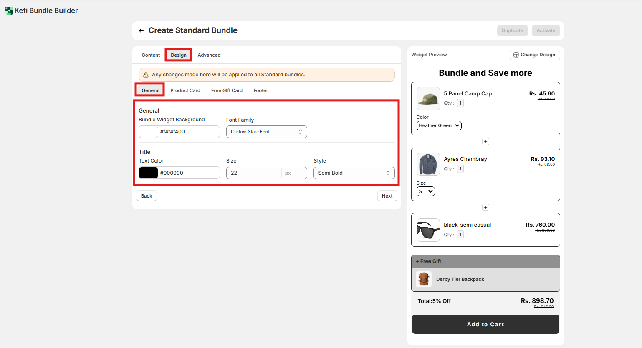Open the Font Family dropdown
The image size is (642, 348).
266,132
